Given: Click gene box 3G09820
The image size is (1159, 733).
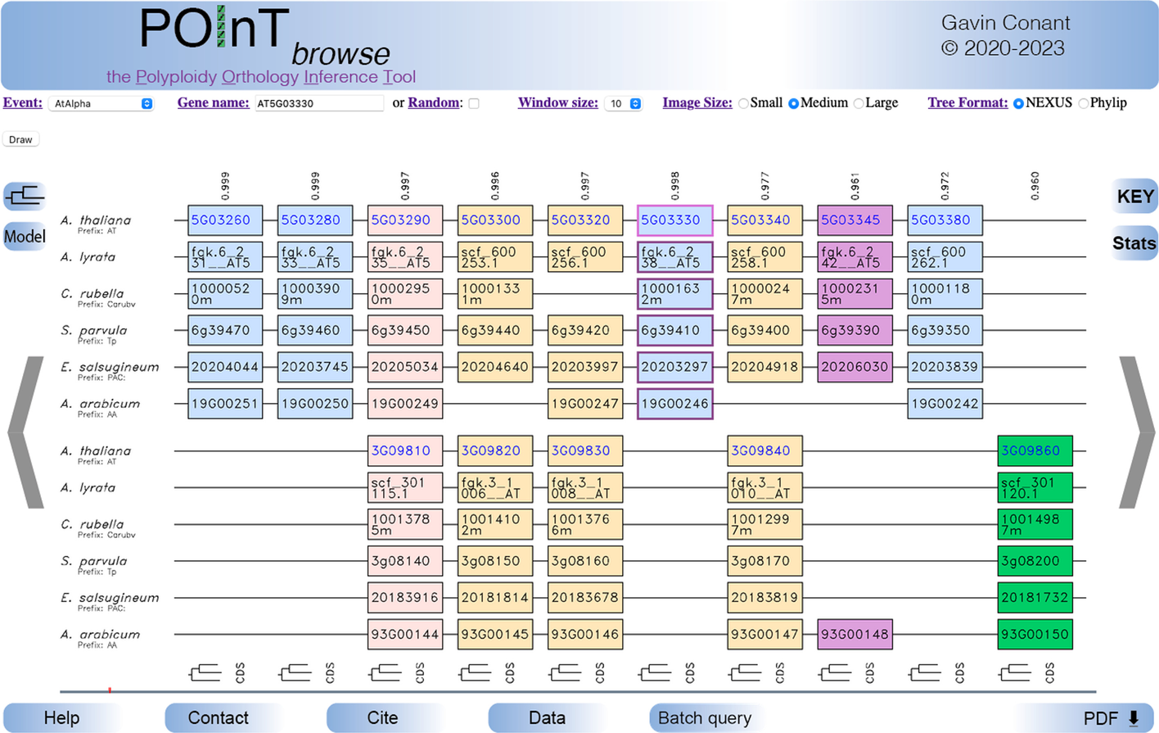Looking at the screenshot, I should [x=495, y=451].
